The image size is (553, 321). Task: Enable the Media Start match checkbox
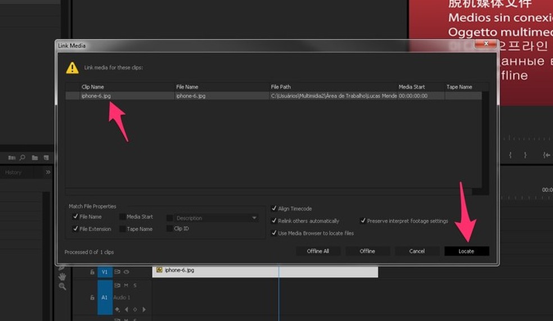click(123, 216)
